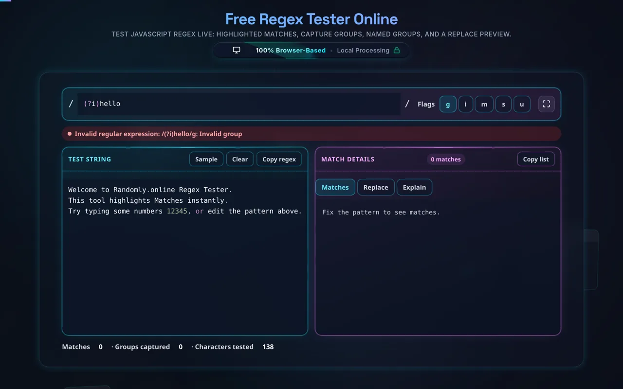
Task: Click the 'Local Processing' label
Action: point(363,51)
